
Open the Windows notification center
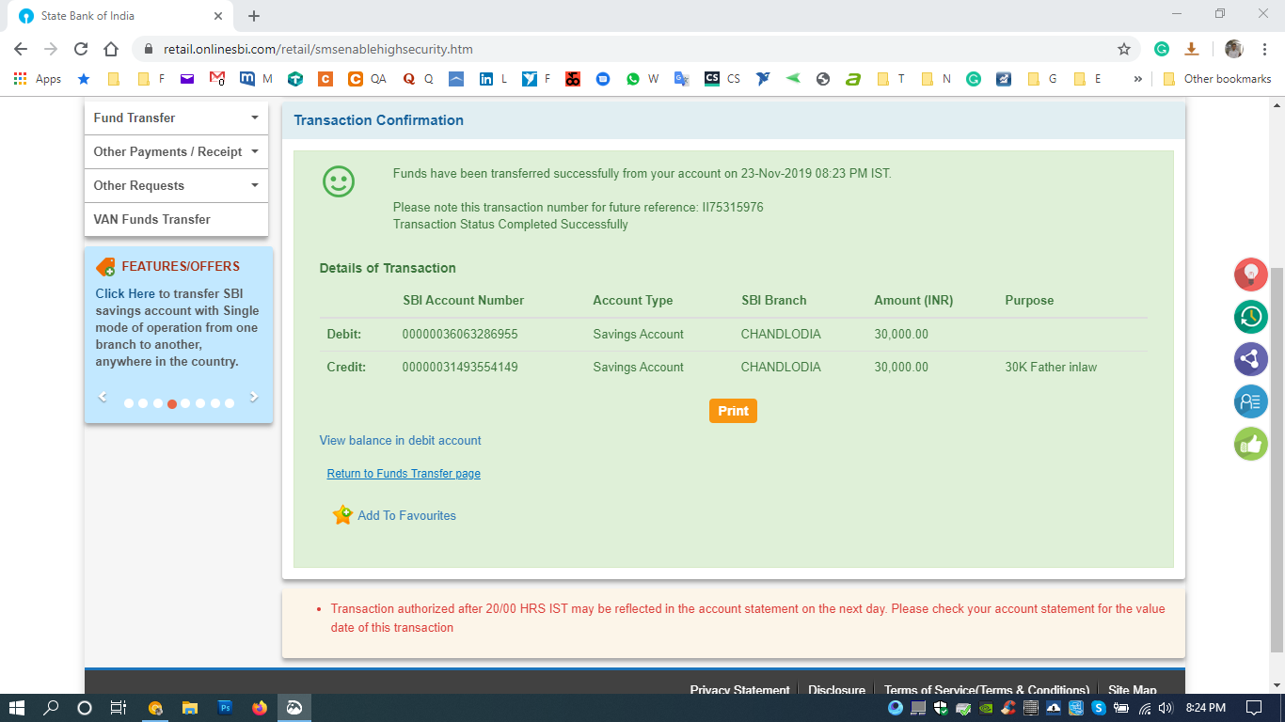(1253, 708)
